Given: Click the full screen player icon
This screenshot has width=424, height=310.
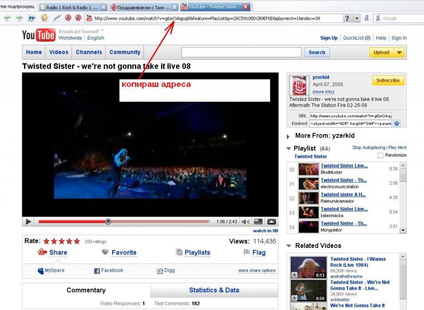Looking at the screenshot, I should pos(272,221).
